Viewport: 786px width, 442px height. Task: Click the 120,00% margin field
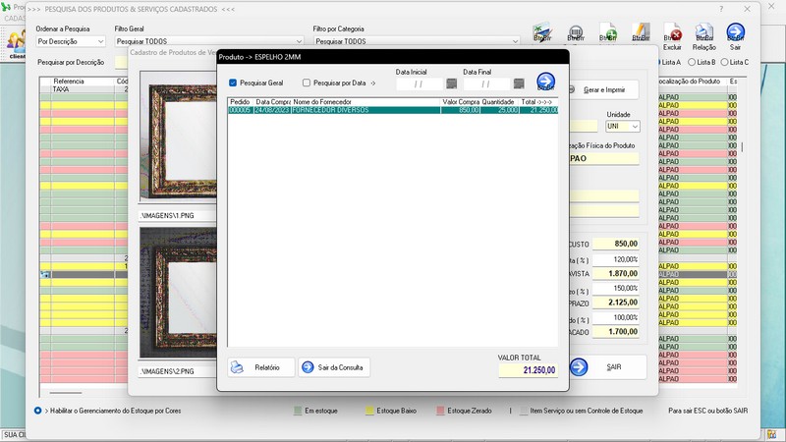pyautogui.click(x=616, y=259)
